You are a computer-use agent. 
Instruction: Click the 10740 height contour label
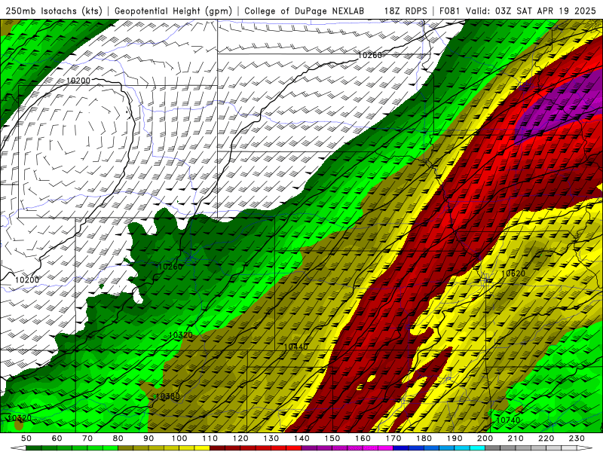(x=508, y=420)
